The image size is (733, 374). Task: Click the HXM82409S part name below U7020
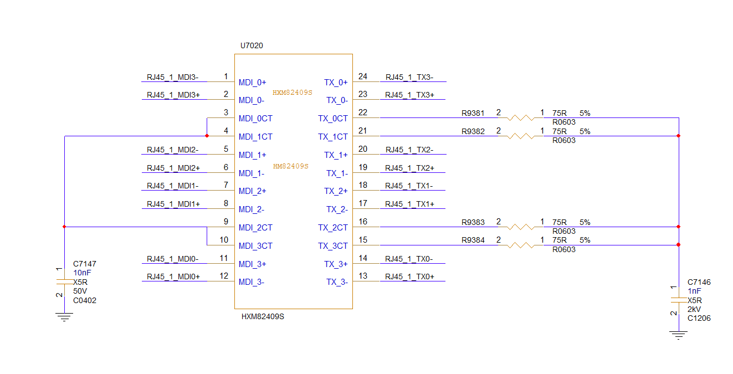pyautogui.click(x=263, y=317)
